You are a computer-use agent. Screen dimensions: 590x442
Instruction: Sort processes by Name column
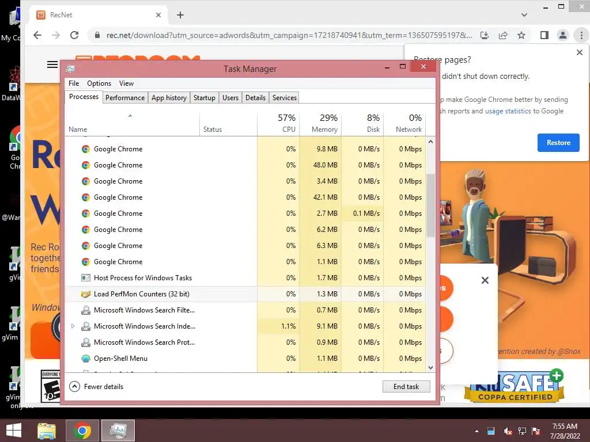[x=132, y=124]
